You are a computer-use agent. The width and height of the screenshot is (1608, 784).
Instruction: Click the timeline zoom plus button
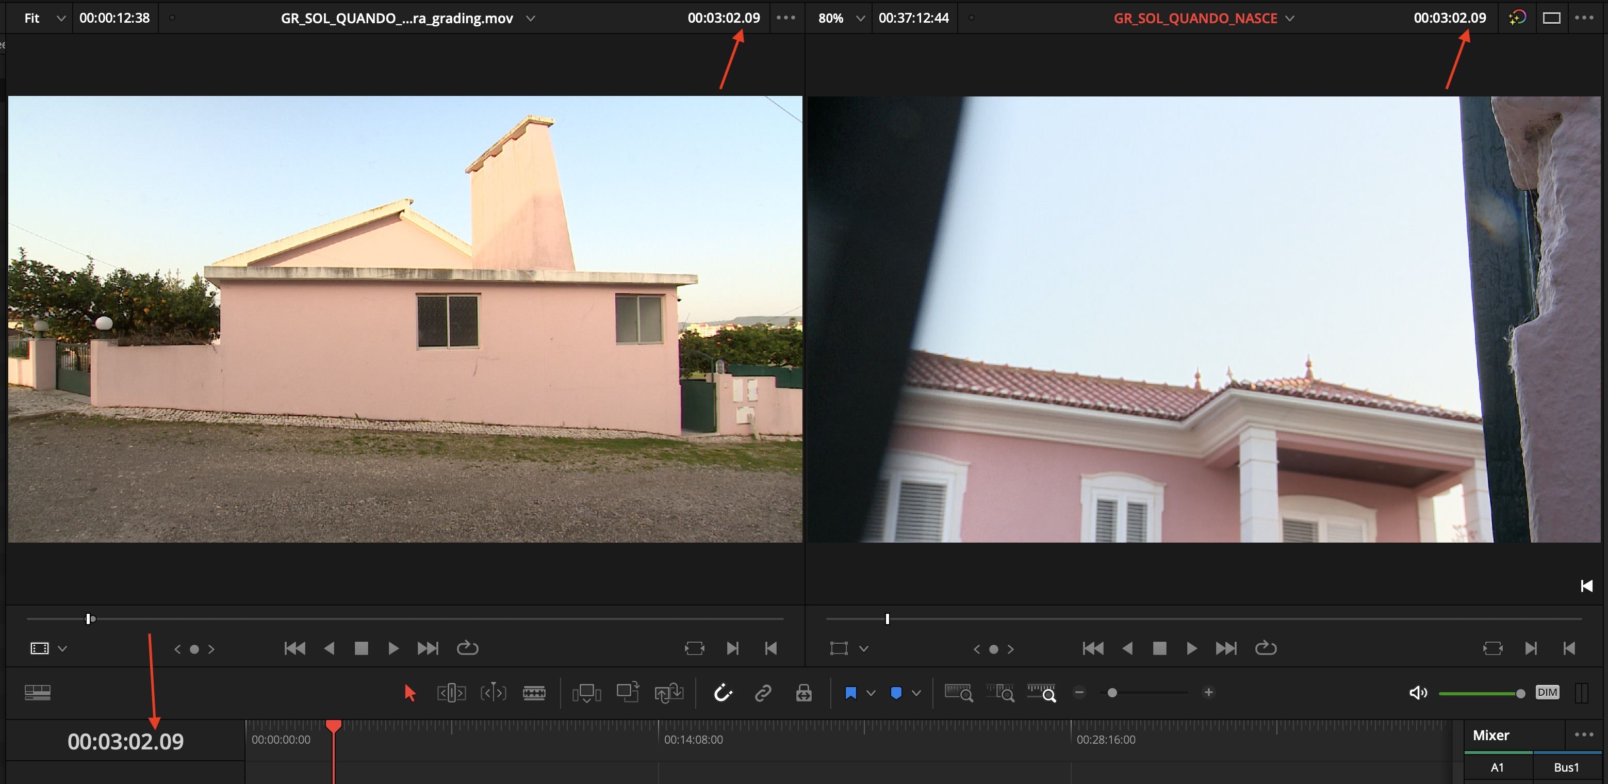tap(1208, 692)
